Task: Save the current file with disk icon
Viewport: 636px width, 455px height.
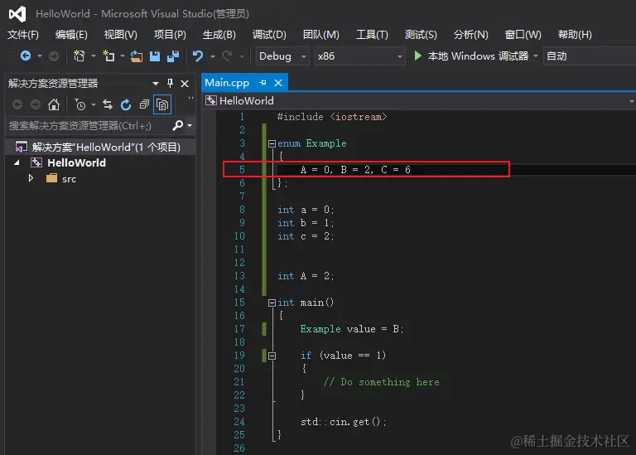Action: pyautogui.click(x=155, y=56)
